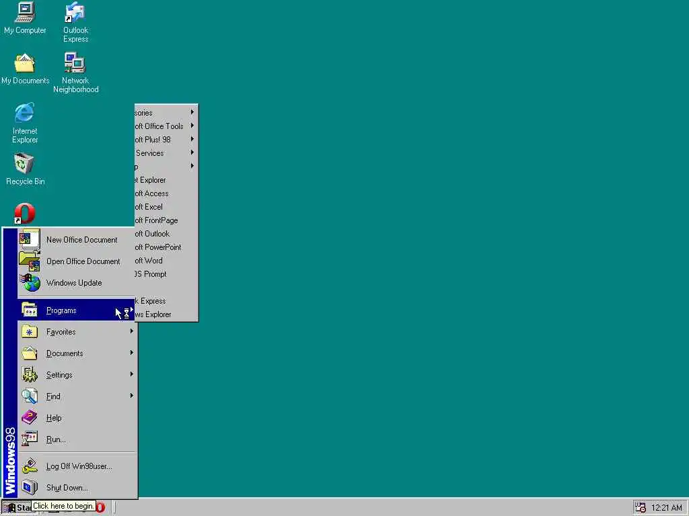Open MS-DOS Prompt from Programs submenu

166,274
